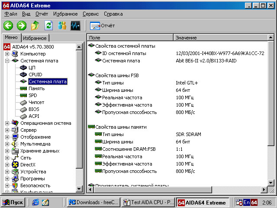Screen dimensions: 277x208
Task: Open the SPD tree item
Action: tap(33, 95)
